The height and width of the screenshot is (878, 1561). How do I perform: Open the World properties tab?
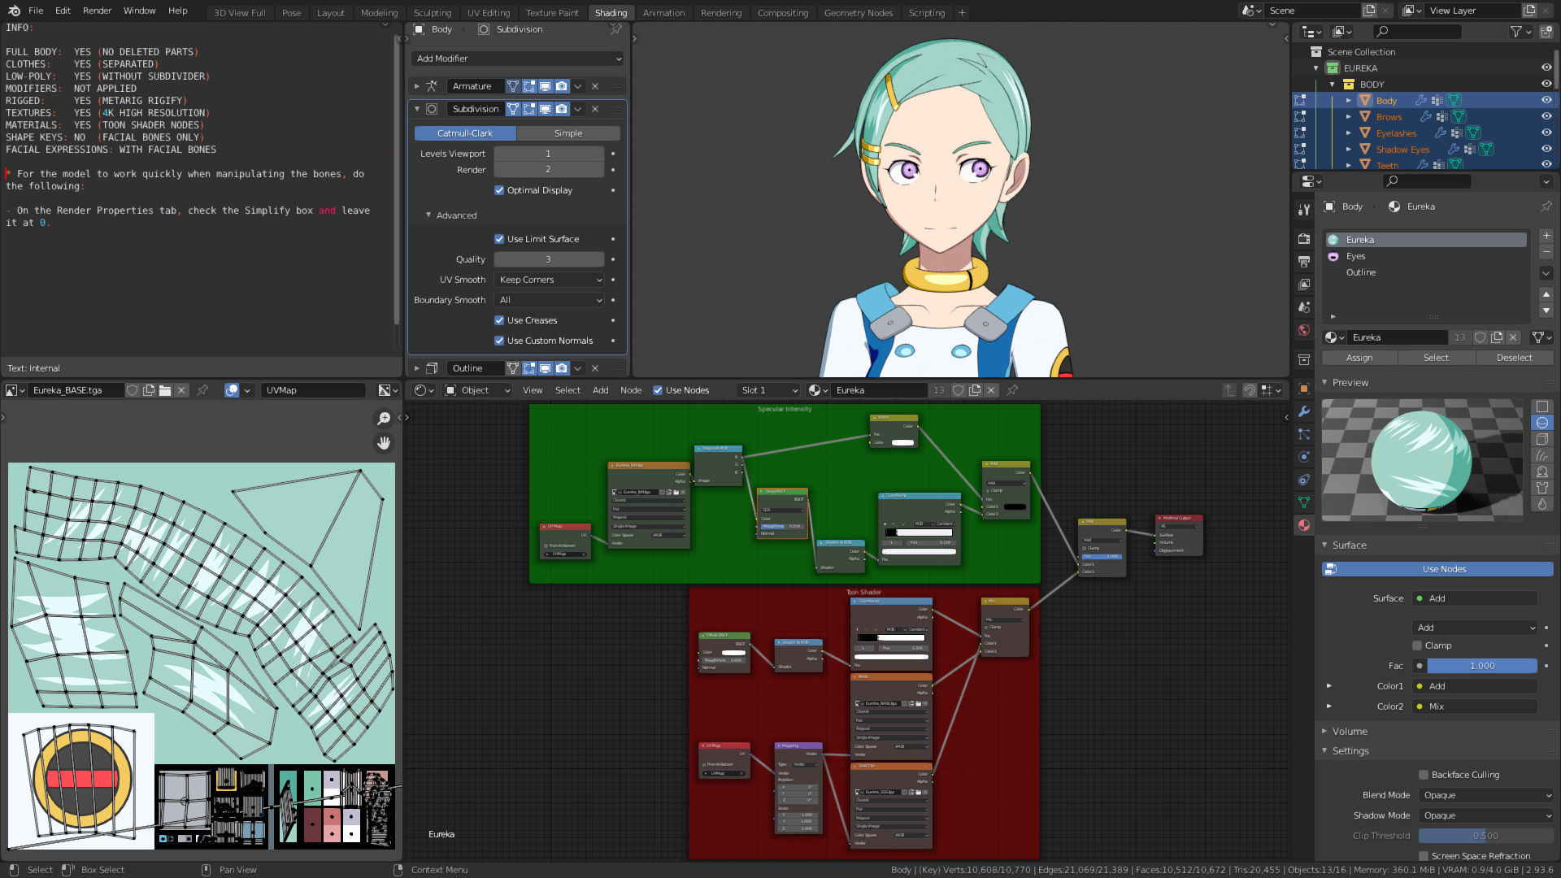tap(1304, 329)
